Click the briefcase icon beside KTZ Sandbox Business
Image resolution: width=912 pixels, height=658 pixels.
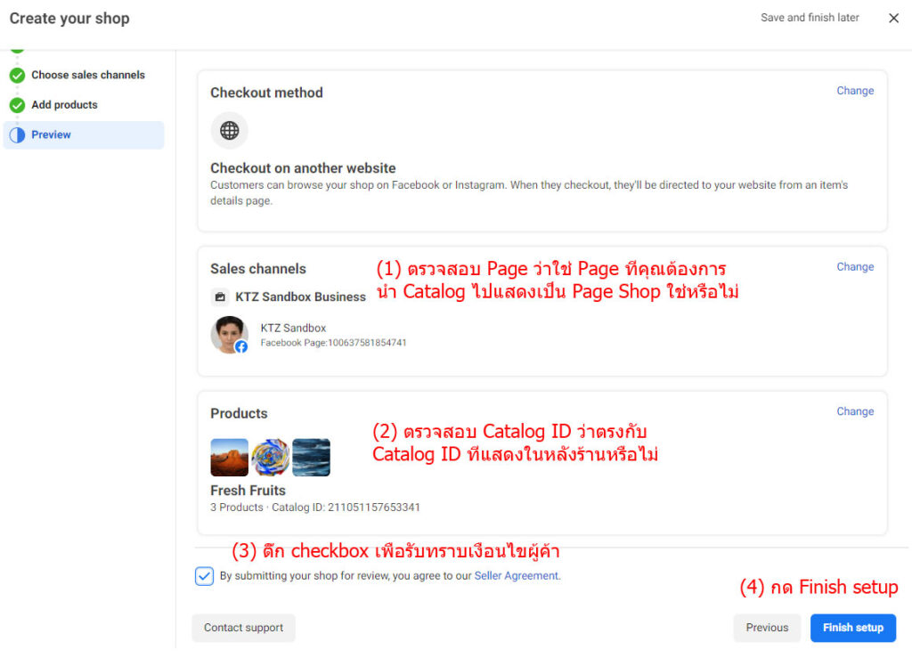220,297
